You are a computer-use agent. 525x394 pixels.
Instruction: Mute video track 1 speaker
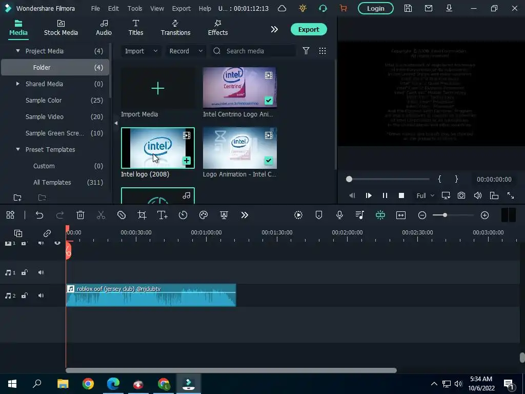41,243
